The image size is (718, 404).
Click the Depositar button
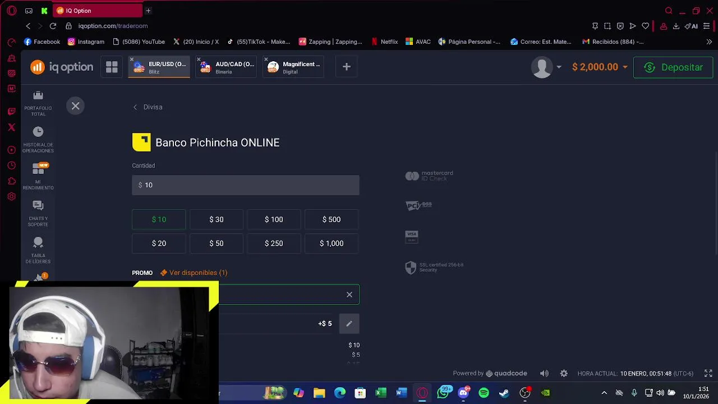pos(673,67)
